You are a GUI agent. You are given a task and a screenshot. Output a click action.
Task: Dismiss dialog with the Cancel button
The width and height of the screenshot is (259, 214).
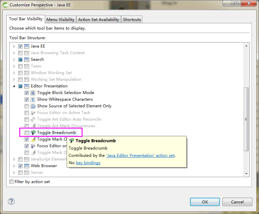(237, 202)
